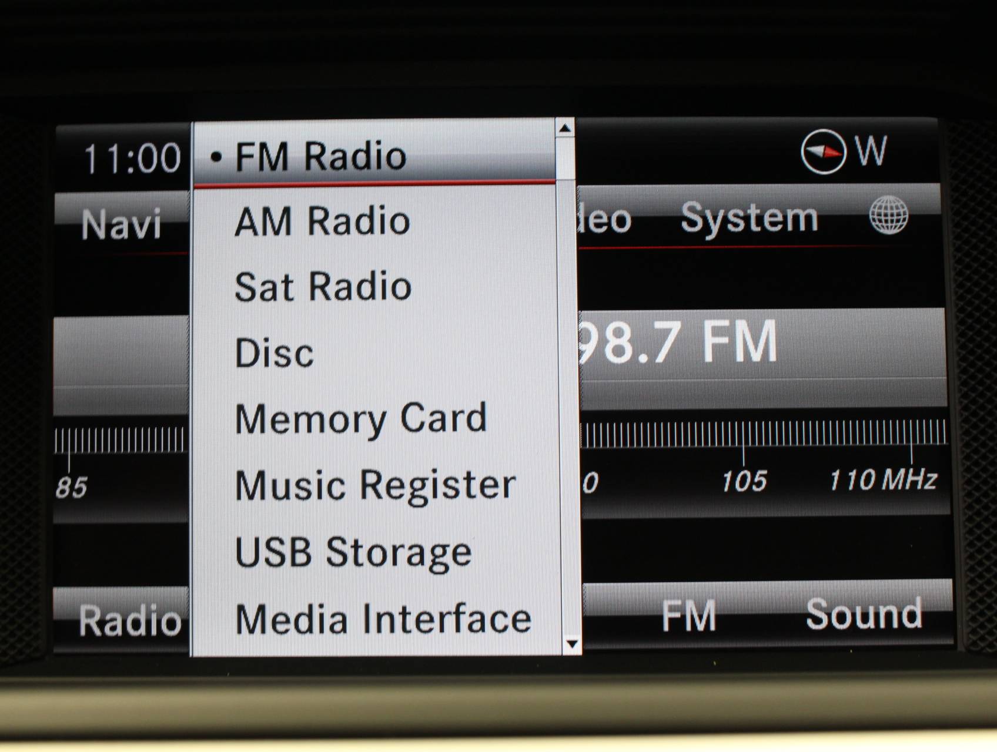Screen dimensions: 997x752
Task: Select the FM Radio option
Action: point(320,156)
